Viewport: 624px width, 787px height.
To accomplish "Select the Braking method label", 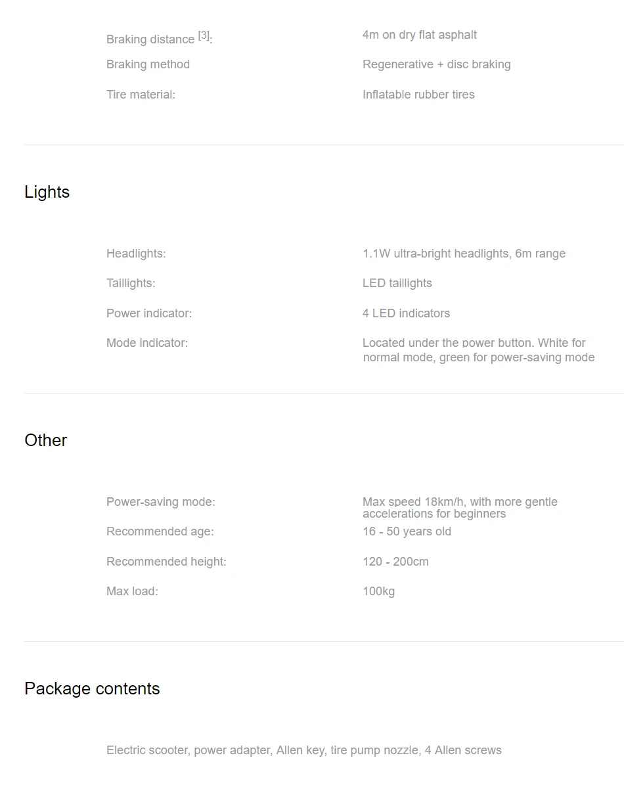I will click(148, 64).
